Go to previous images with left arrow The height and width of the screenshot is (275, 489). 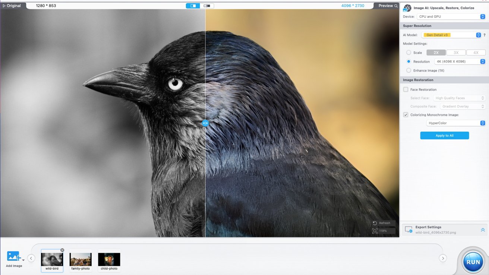pos(31,258)
